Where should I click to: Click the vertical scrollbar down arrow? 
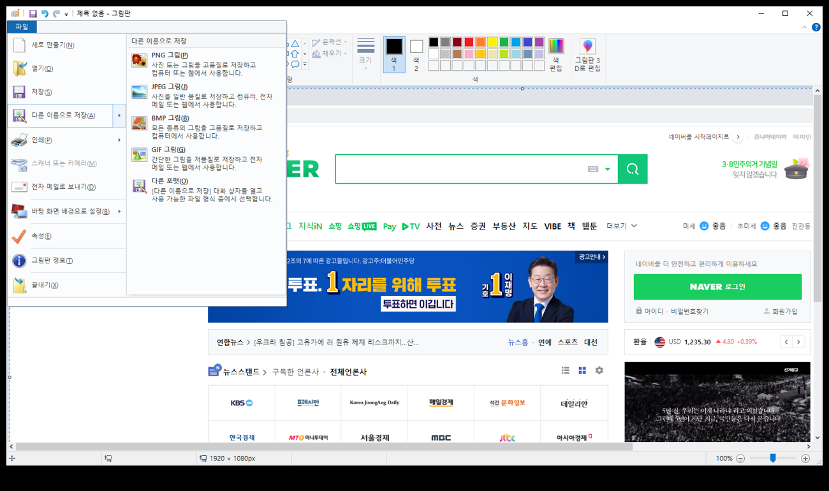point(818,438)
